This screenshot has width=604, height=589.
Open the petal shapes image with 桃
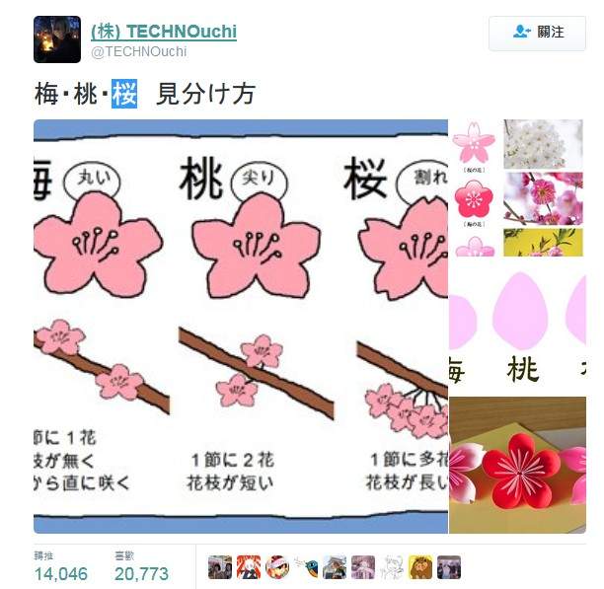(517, 327)
